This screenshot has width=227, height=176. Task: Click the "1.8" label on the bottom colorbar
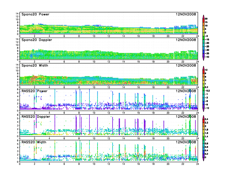(206, 129)
